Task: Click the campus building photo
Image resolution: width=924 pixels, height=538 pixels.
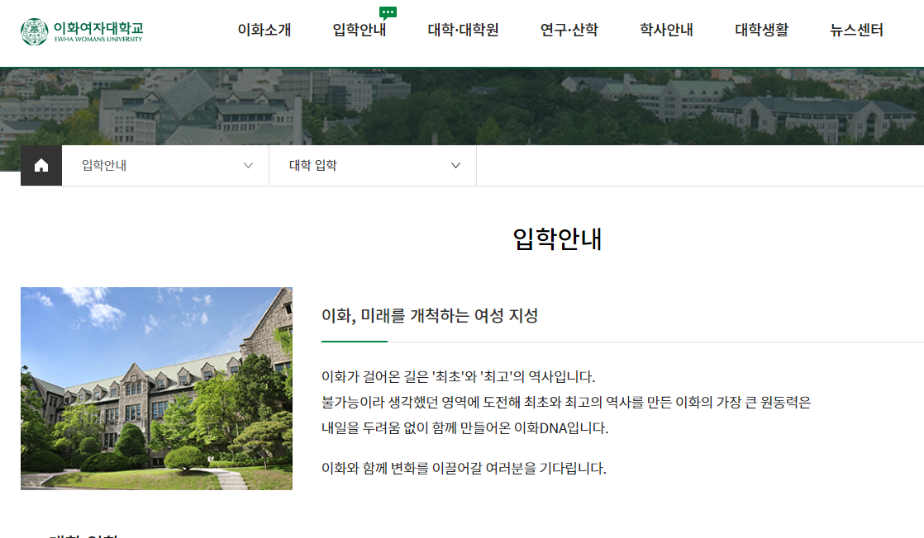Action: point(157,389)
